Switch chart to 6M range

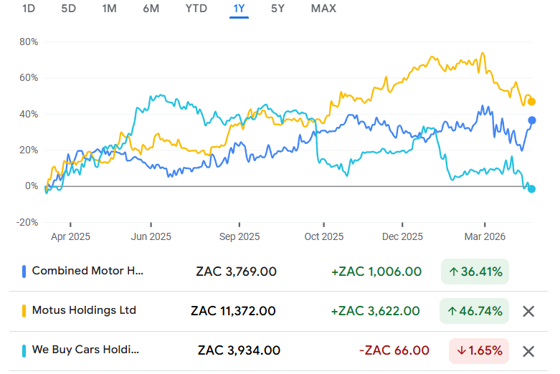coord(151,9)
